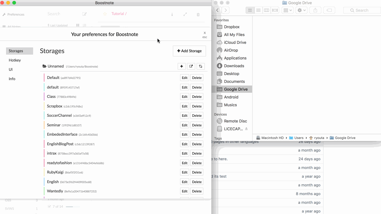This screenshot has width=381, height=214.
Task: Click the add folder icon beside Unnamed storage
Action: [182, 66]
